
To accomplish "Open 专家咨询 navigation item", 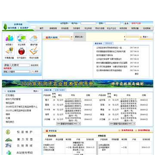I will click(123, 28).
